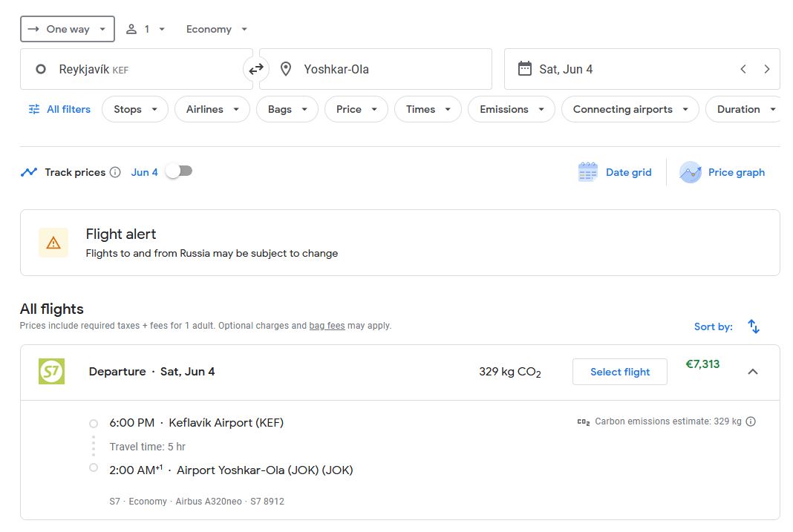The height and width of the screenshot is (532, 793).
Task: Expand the Stops filter
Action: [135, 109]
